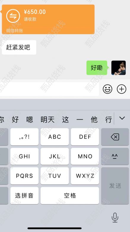
Task: Choose the 好 candidate suggestion
Action: click(15, 120)
